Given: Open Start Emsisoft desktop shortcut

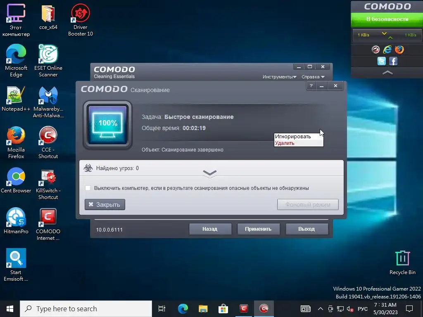Looking at the screenshot, I should pos(16,265).
